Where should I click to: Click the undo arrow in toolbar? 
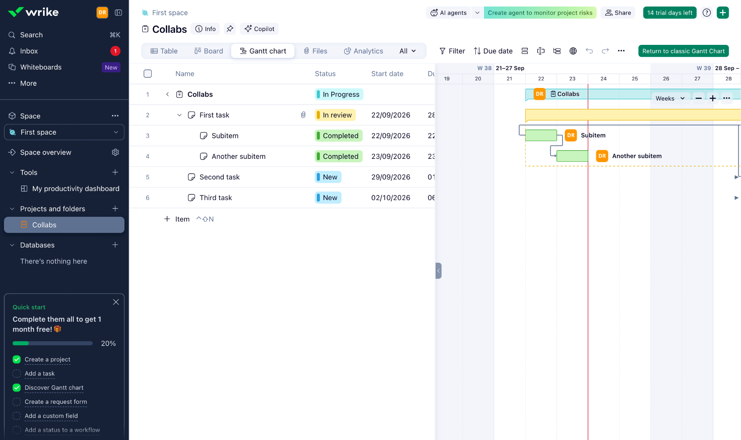click(x=589, y=51)
